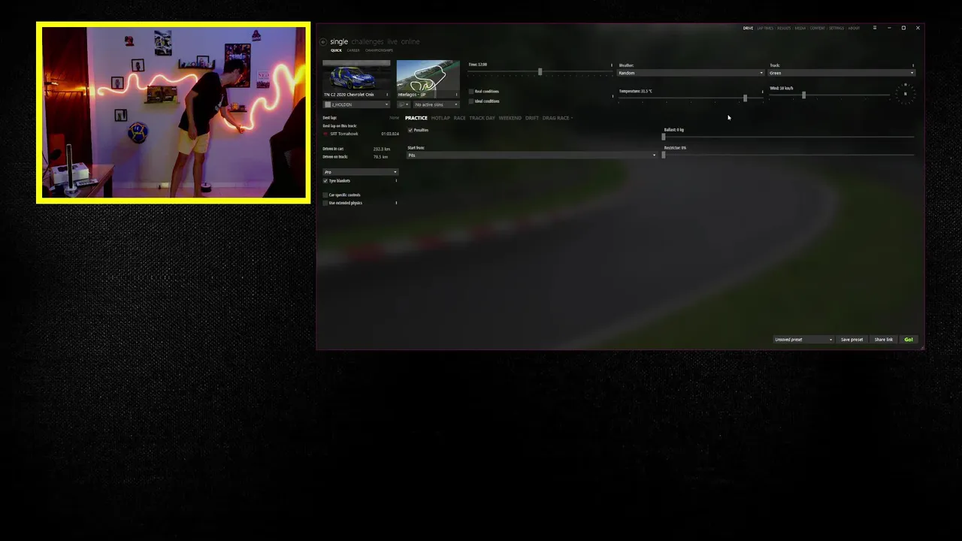Open the LAP TIMES top menu
This screenshot has height=541, width=962.
coord(765,28)
